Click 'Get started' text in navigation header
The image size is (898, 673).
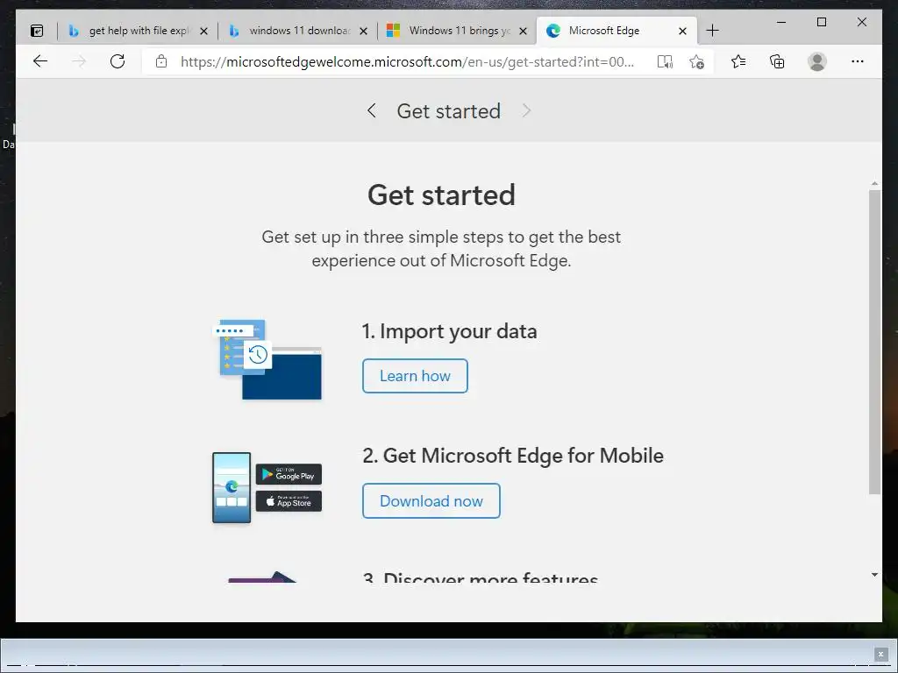click(x=449, y=111)
